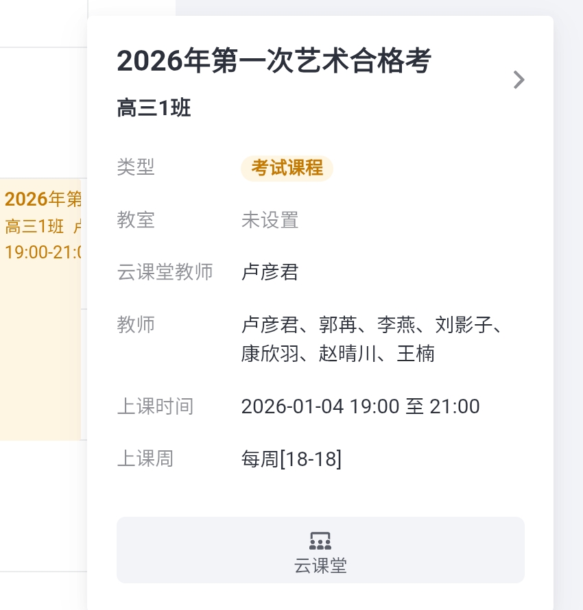Click the 云课堂教师 field label
Viewport: 583px width, 610px height.
click(165, 272)
